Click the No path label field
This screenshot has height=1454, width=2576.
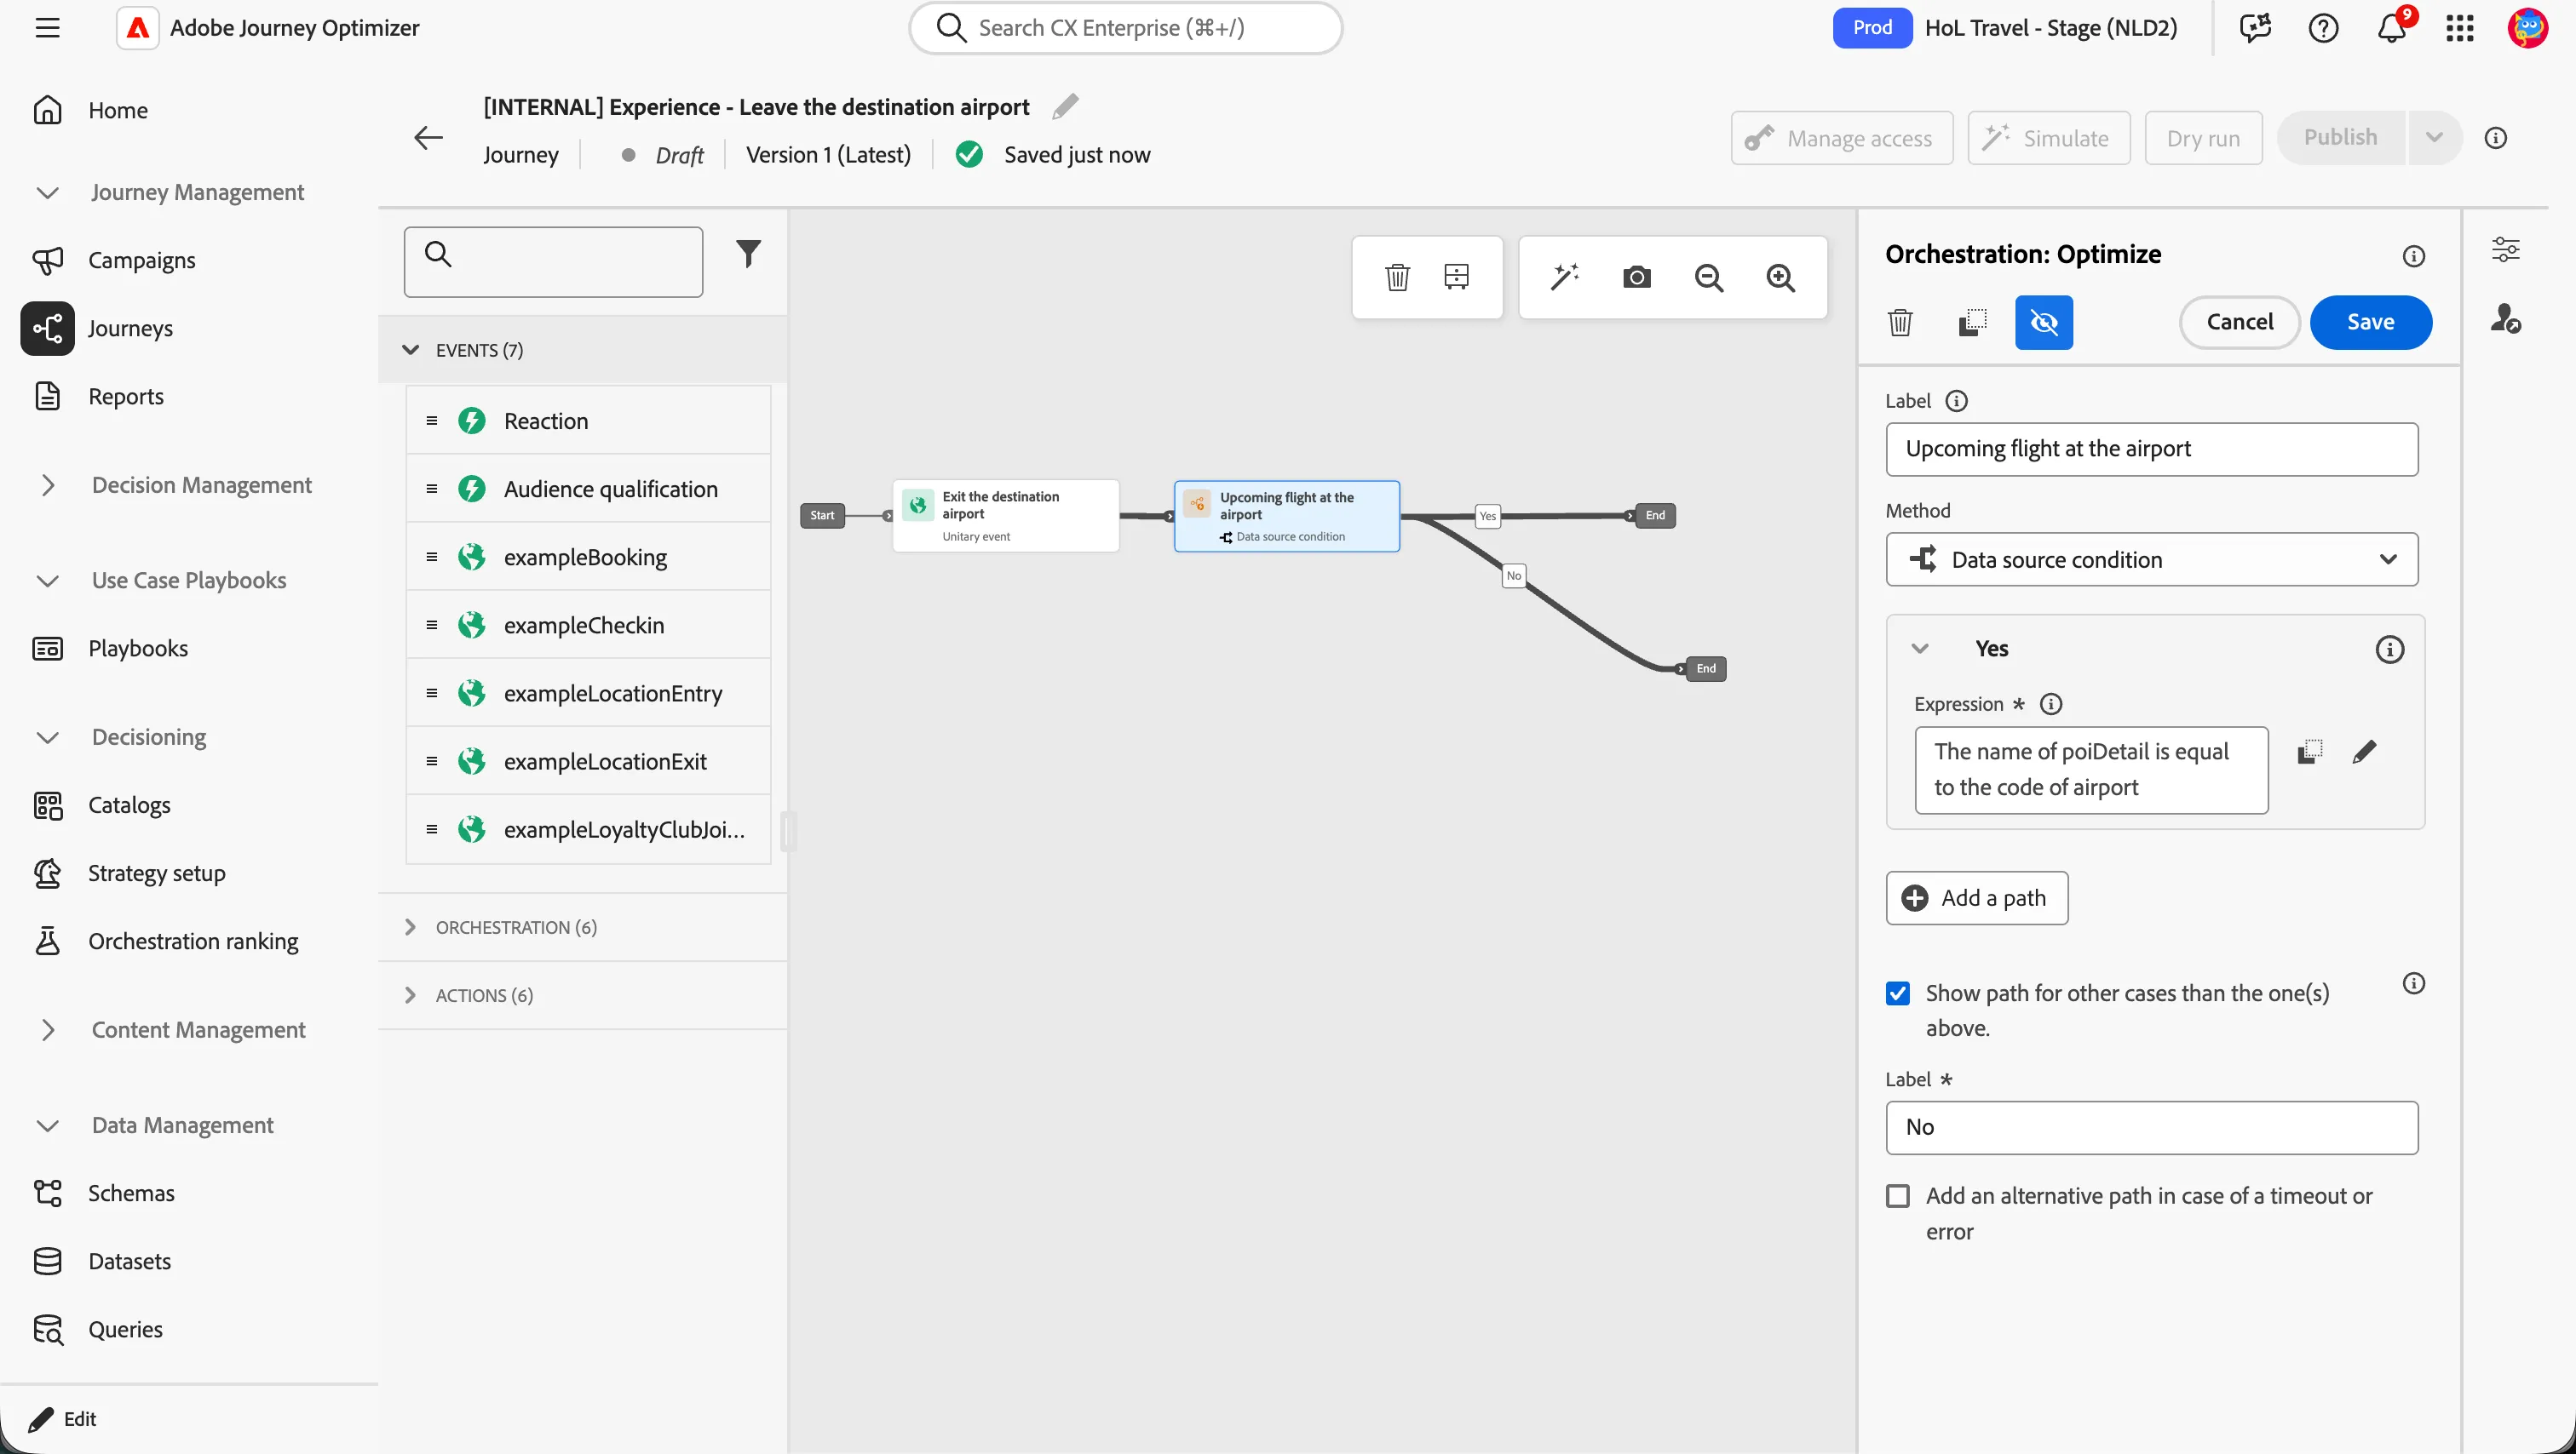click(2151, 1127)
